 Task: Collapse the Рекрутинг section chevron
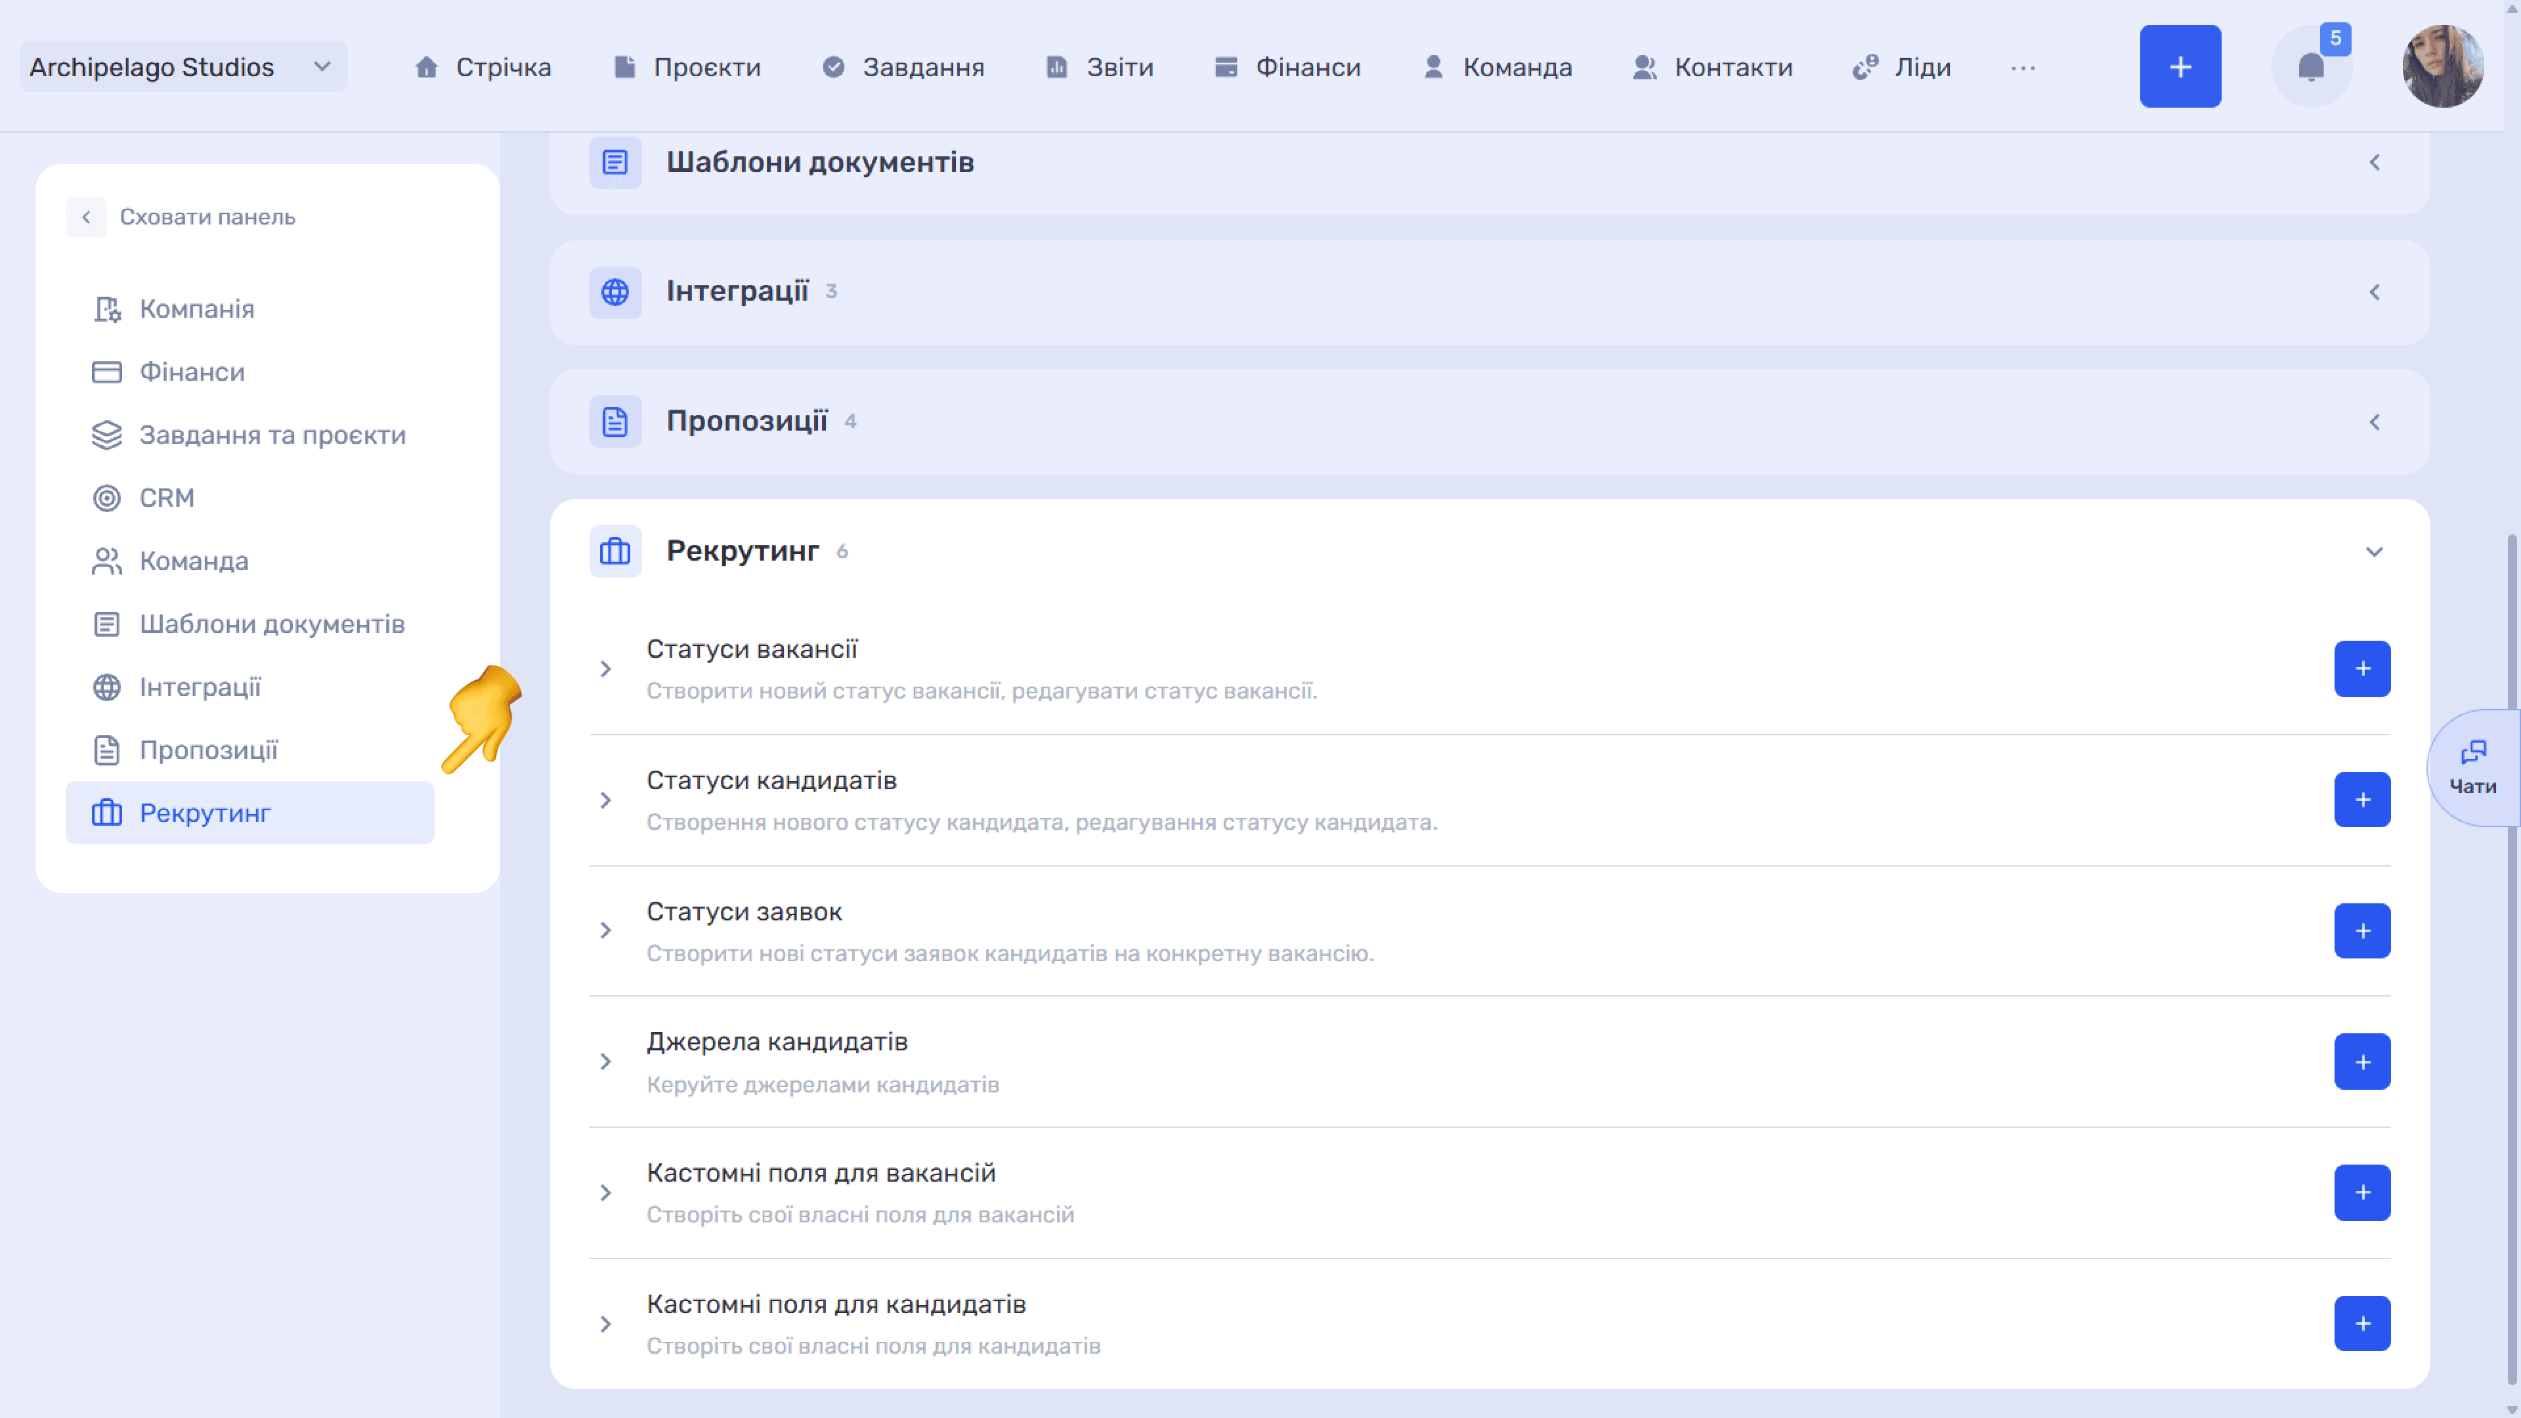(2373, 551)
